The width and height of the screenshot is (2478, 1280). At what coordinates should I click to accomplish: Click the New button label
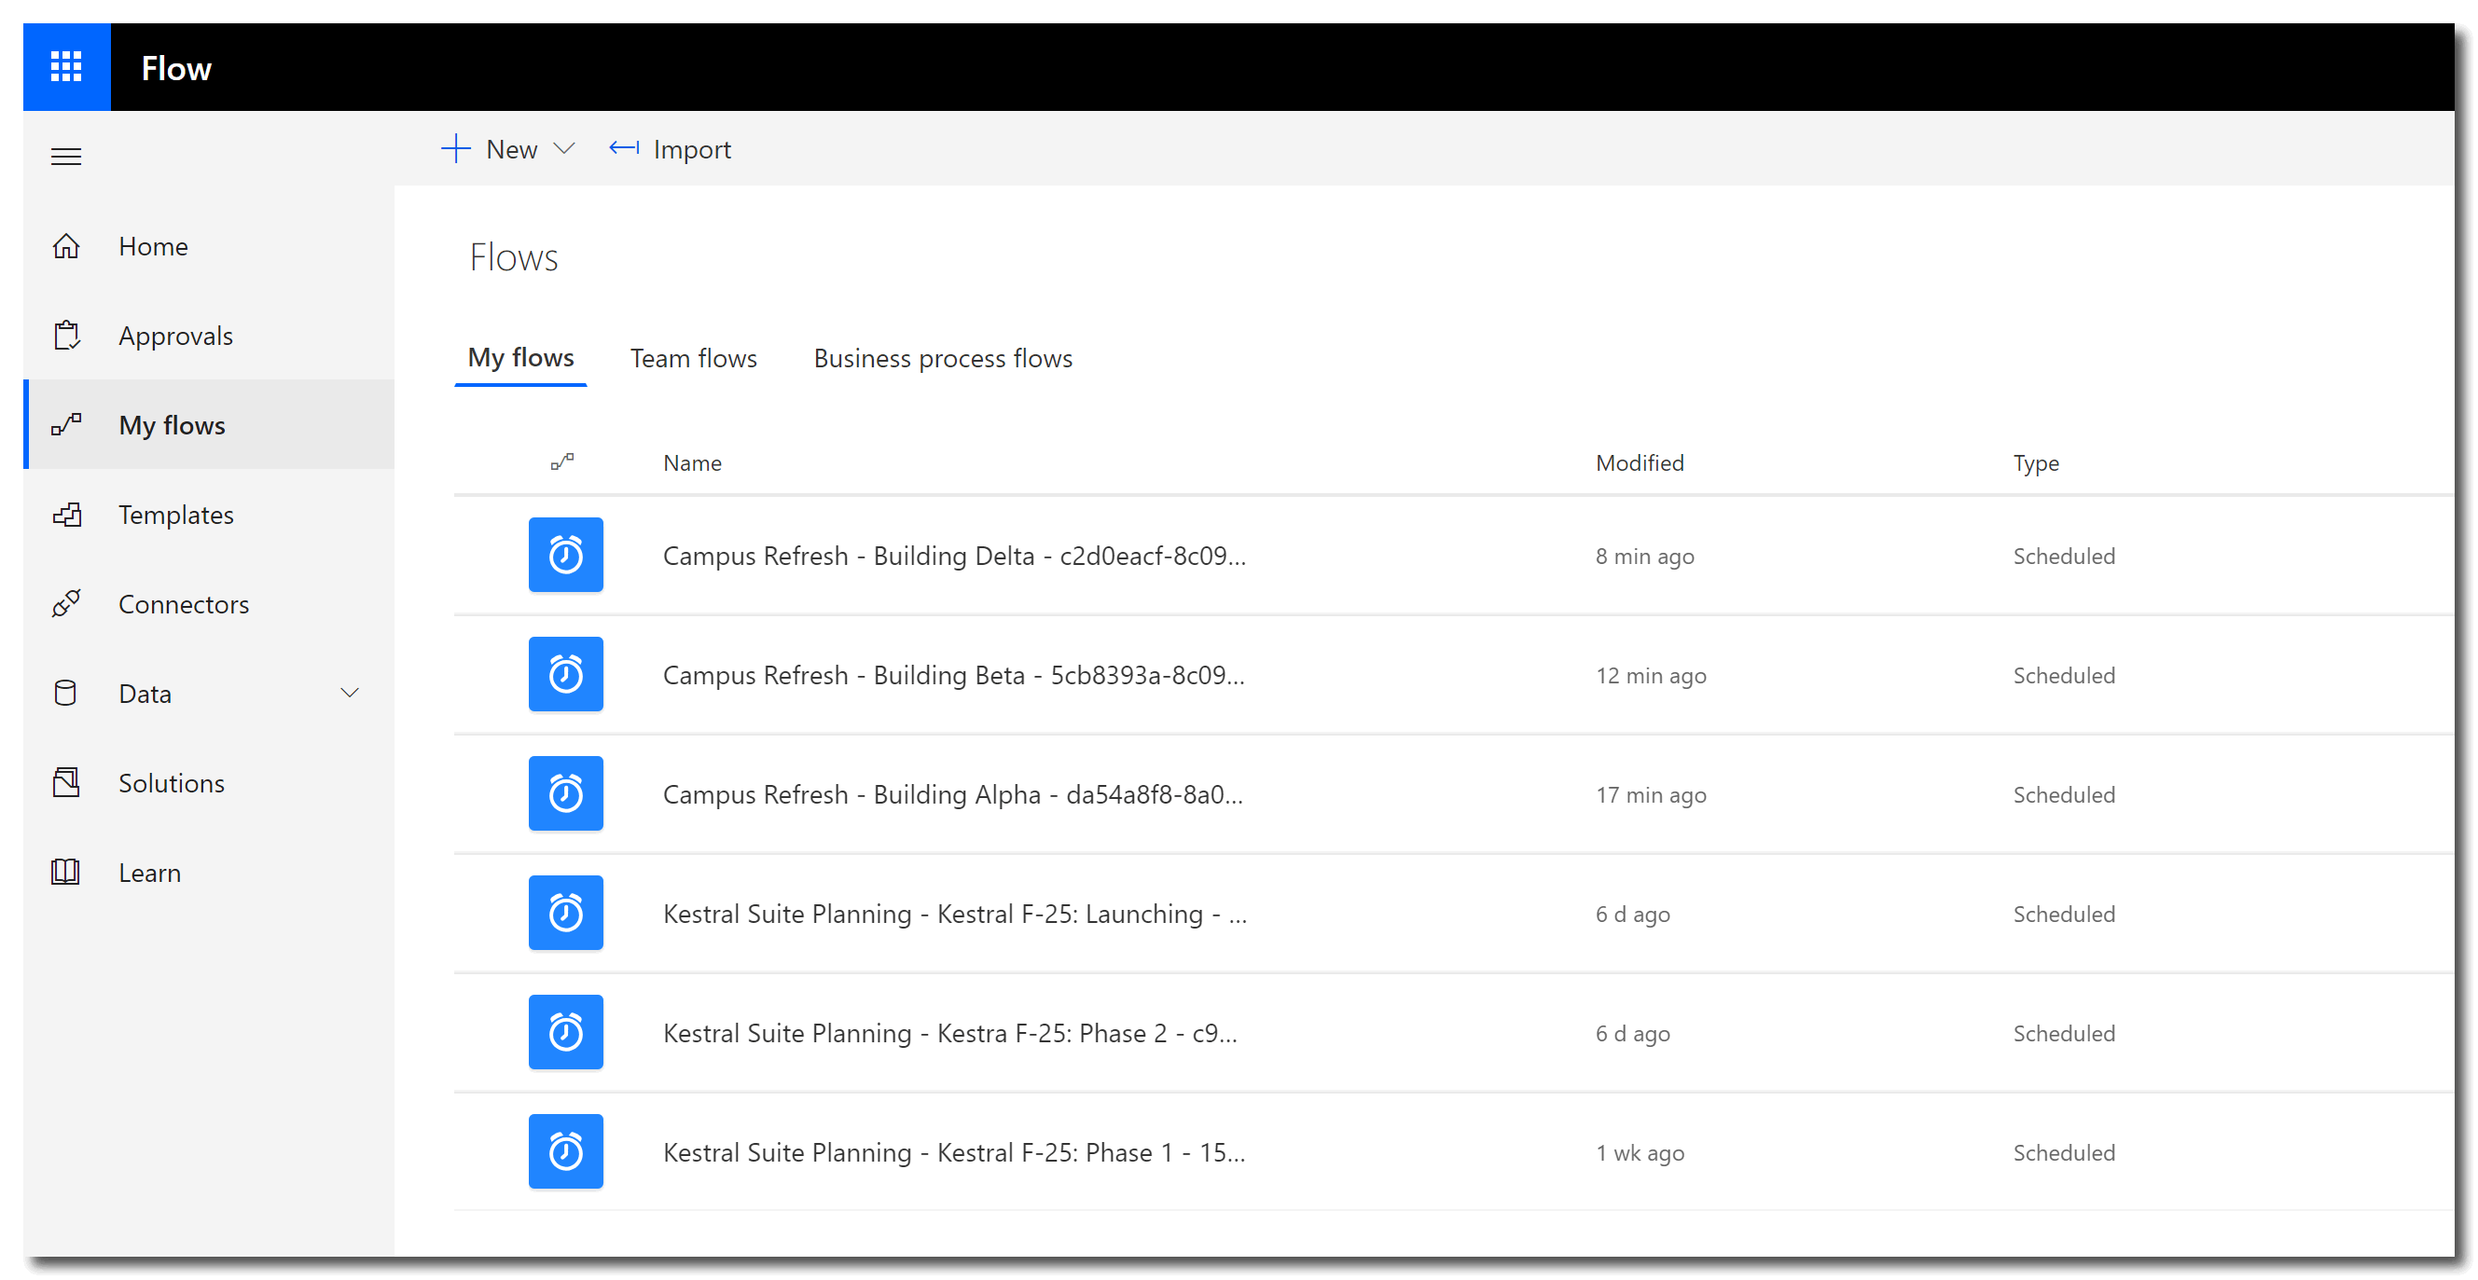(x=512, y=149)
